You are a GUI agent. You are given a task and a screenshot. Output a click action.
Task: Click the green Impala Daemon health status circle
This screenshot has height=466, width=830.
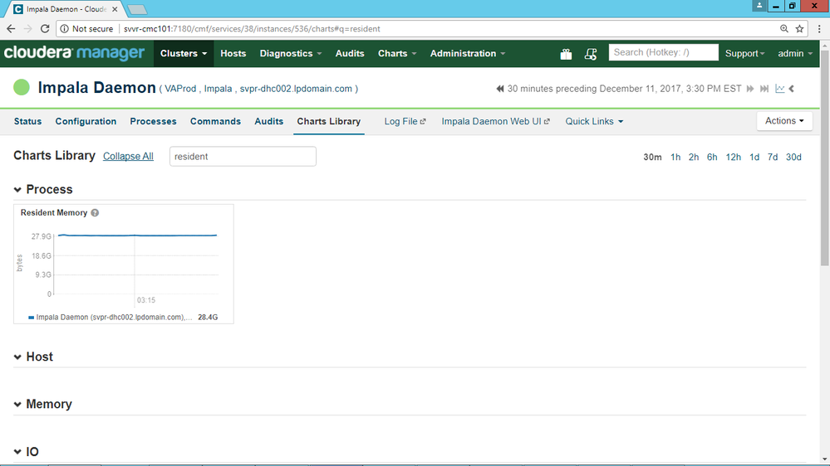coord(22,87)
